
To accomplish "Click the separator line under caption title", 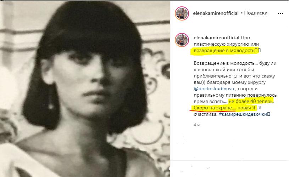I will point(216,59).
